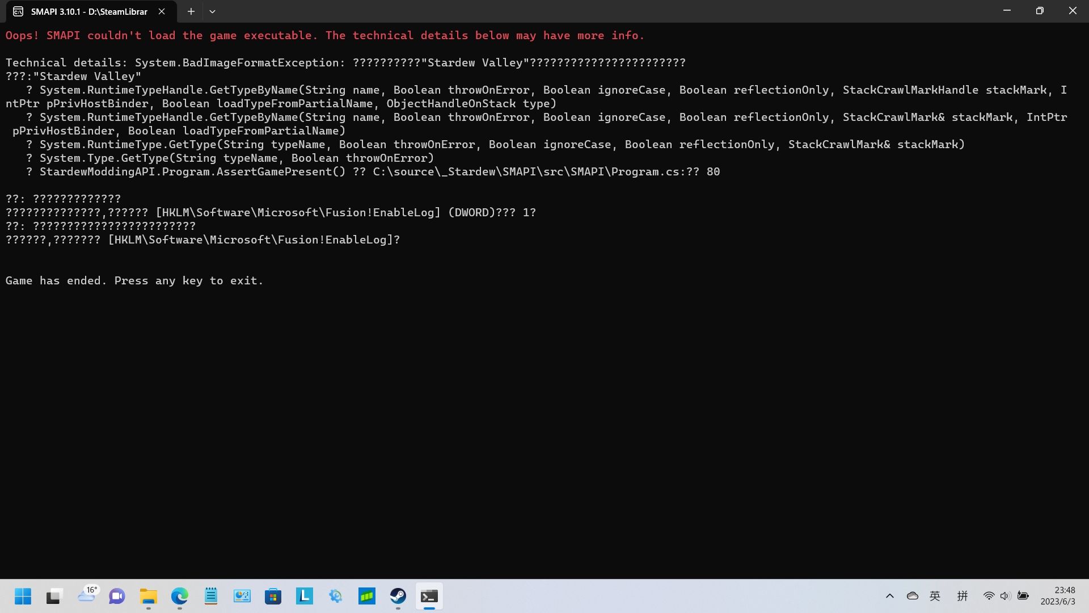
Task: Minimize the Terminal window
Action: [1007, 11]
